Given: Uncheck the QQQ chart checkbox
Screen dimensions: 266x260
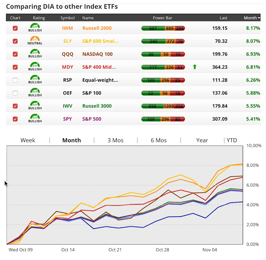Looking at the screenshot, I should [15, 54].
